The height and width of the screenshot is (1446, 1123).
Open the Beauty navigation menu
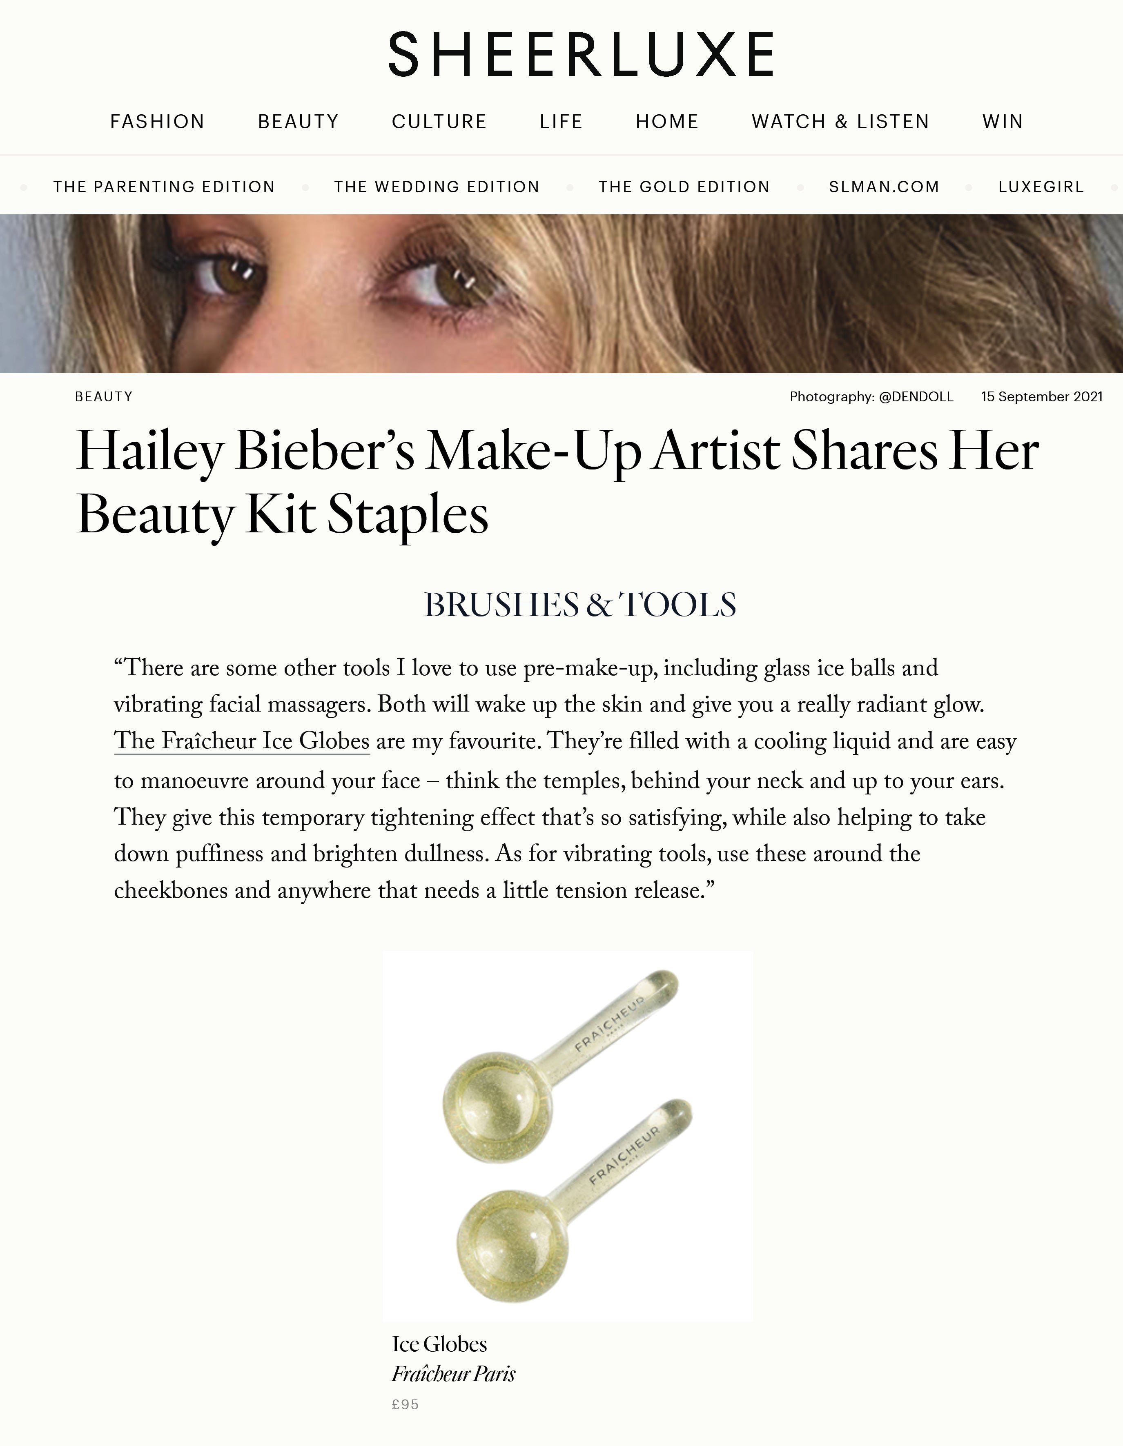[298, 122]
